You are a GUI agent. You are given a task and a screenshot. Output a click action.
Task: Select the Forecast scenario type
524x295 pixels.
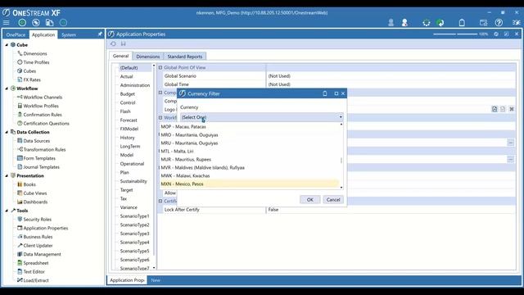(x=129, y=120)
